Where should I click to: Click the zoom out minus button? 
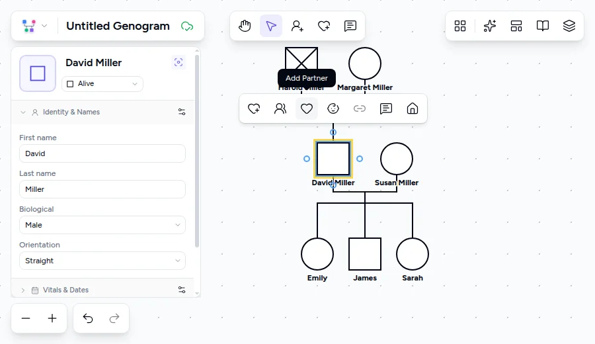[x=26, y=318]
